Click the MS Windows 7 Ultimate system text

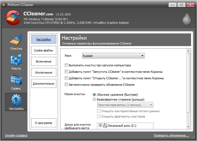(46, 19)
